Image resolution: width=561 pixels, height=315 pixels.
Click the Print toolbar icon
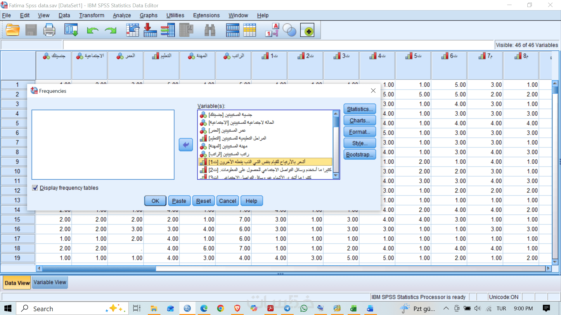coord(49,30)
